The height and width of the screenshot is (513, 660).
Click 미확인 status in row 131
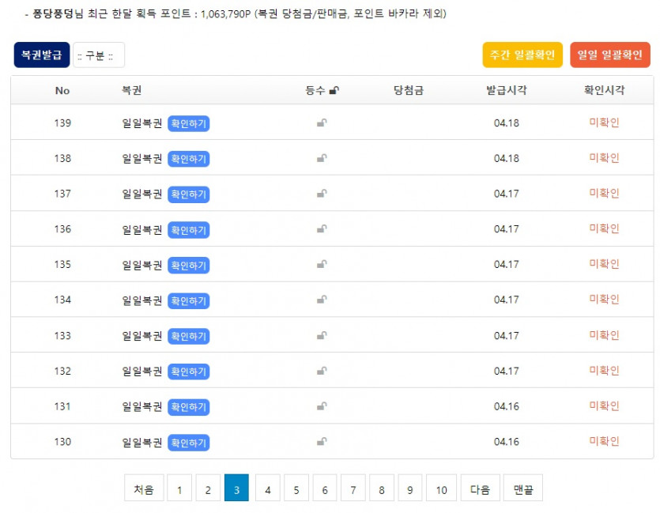click(x=604, y=405)
